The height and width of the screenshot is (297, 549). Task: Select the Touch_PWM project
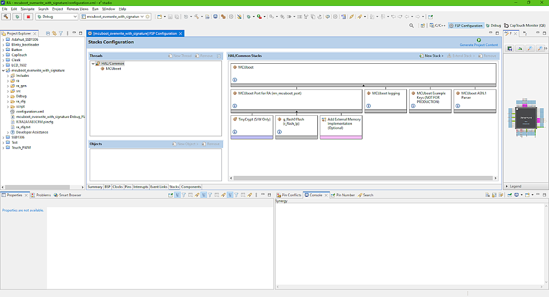[x=21, y=148]
